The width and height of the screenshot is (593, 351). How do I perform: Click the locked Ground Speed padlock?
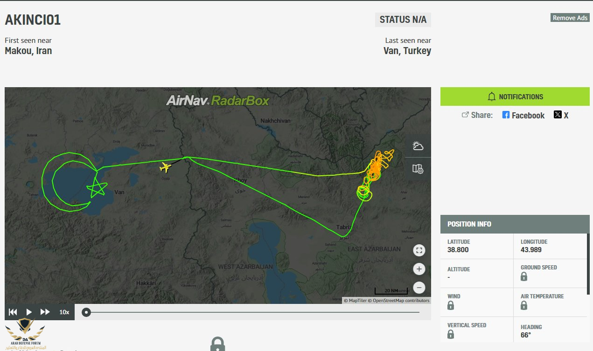[x=524, y=277]
